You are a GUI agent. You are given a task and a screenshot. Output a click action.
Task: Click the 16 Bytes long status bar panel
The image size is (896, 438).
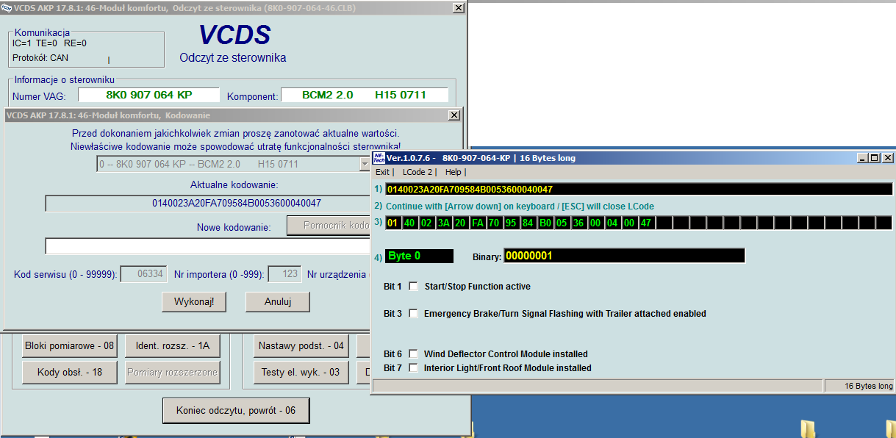click(859, 386)
